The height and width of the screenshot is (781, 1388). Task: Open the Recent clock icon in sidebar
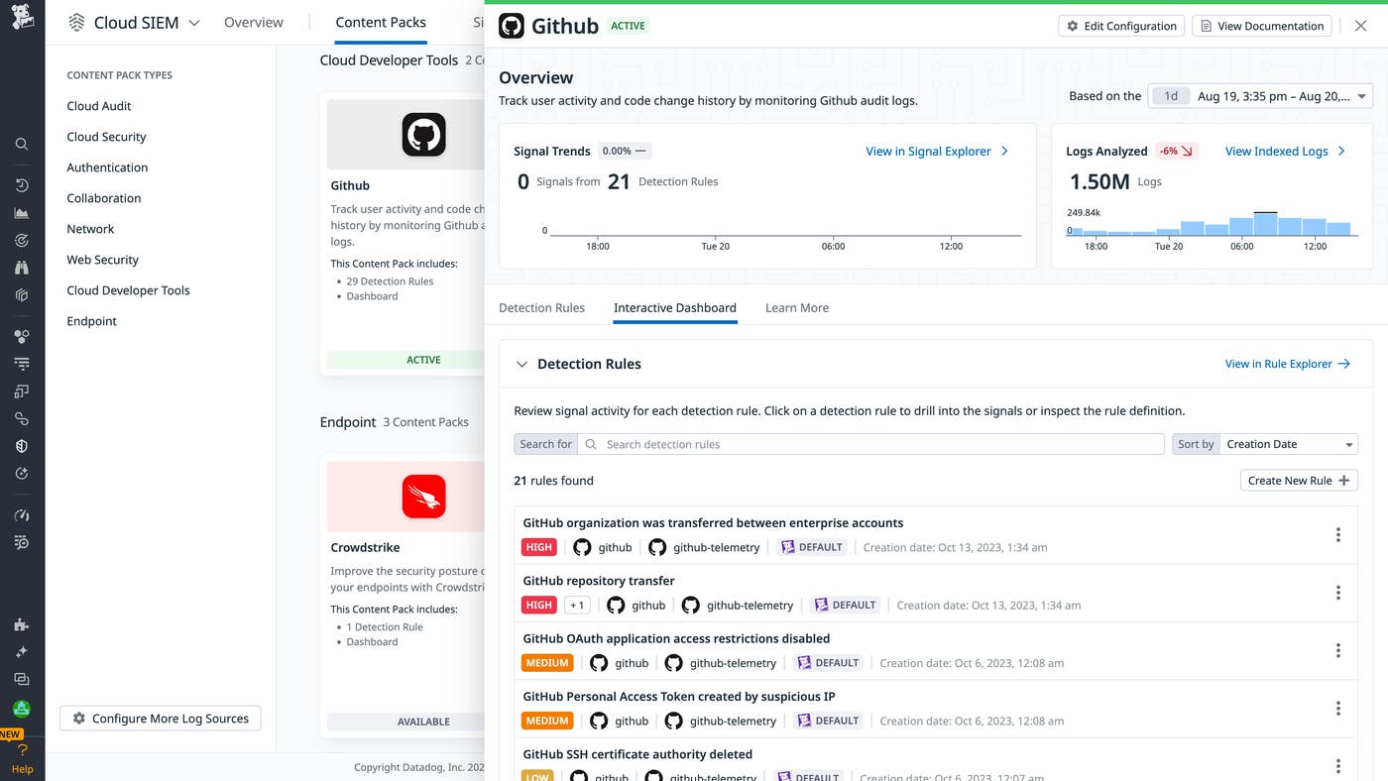[22, 185]
